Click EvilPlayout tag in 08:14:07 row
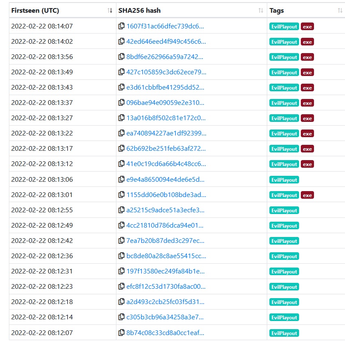The height and width of the screenshot is (341, 345). point(284,27)
